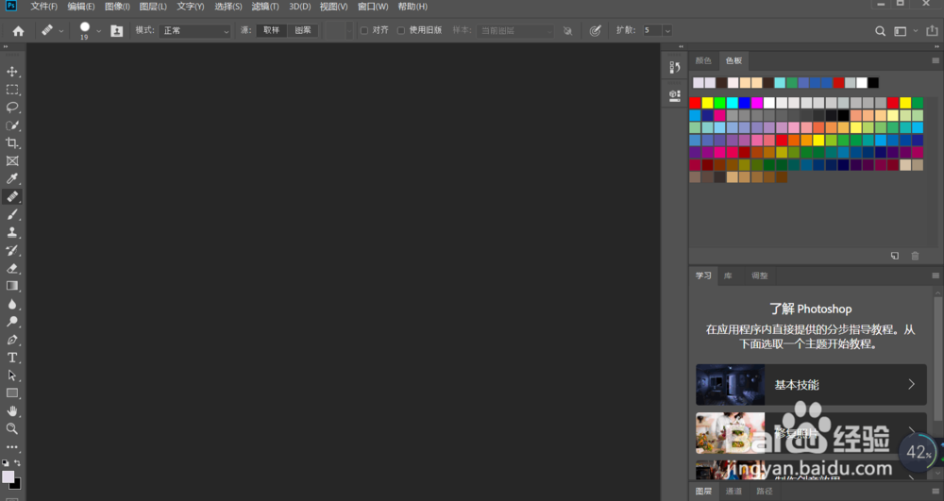Open the search magnifier icon
The height and width of the screenshot is (501, 944).
click(880, 31)
